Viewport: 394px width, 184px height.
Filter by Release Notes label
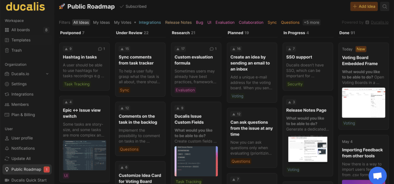click(179, 22)
